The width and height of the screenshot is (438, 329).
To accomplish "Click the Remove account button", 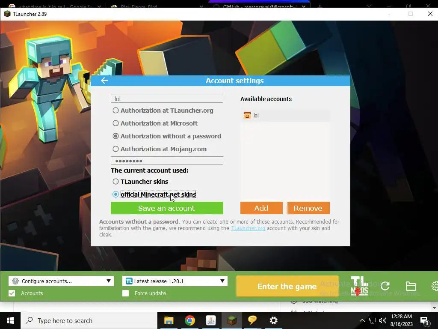I will 308,208.
